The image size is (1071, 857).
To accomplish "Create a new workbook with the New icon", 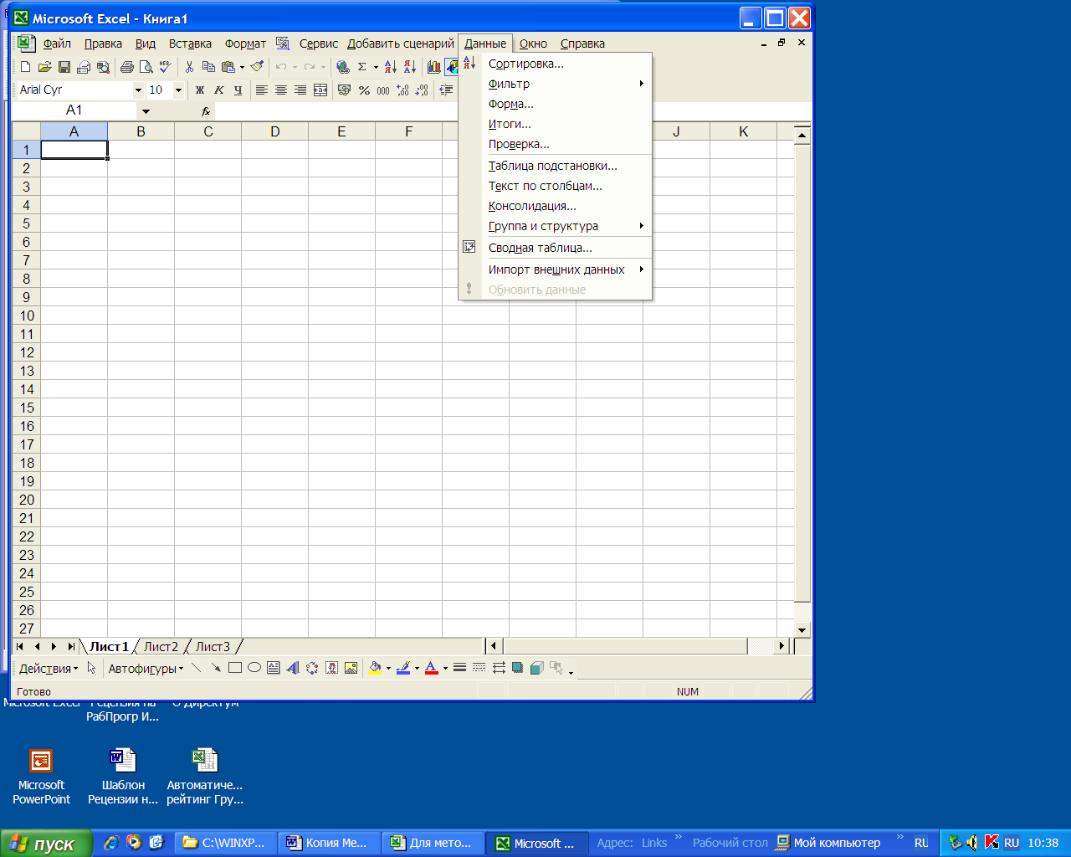I will click(25, 67).
